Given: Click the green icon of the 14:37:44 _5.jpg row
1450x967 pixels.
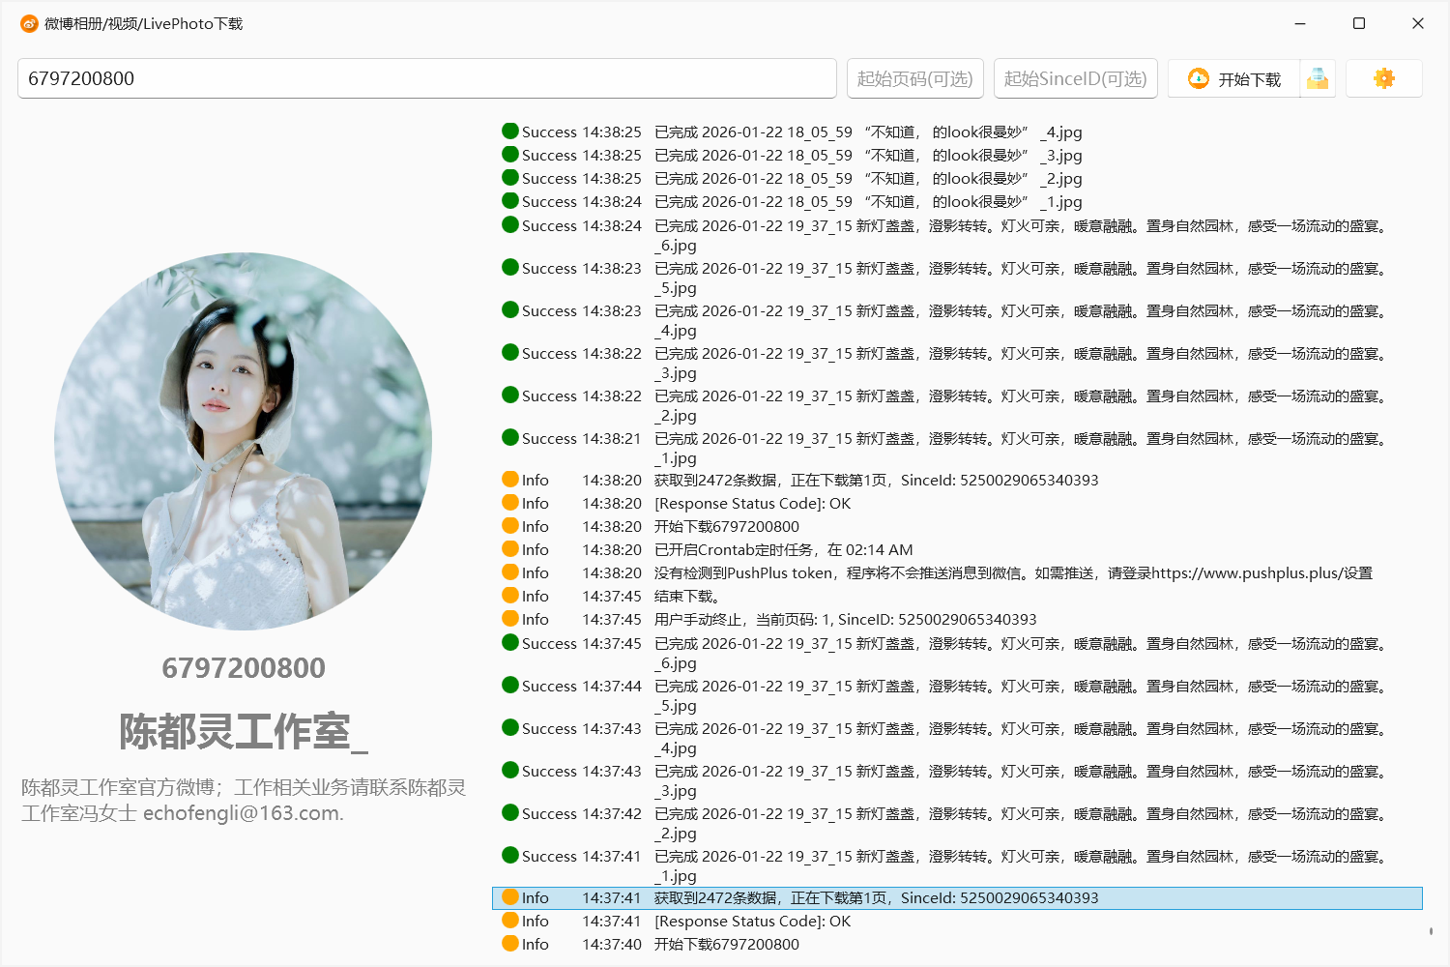Looking at the screenshot, I should 510,685.
